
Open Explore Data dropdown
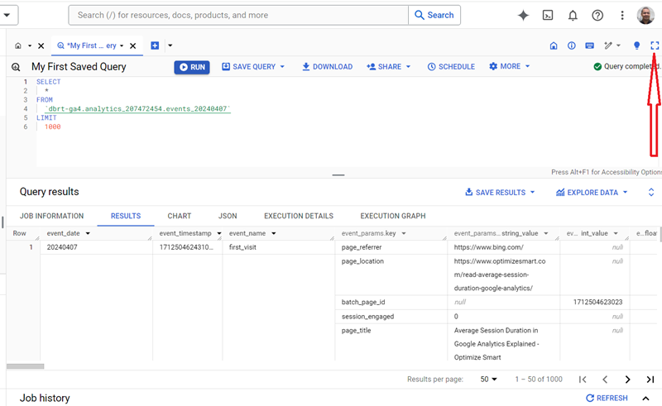(x=592, y=193)
